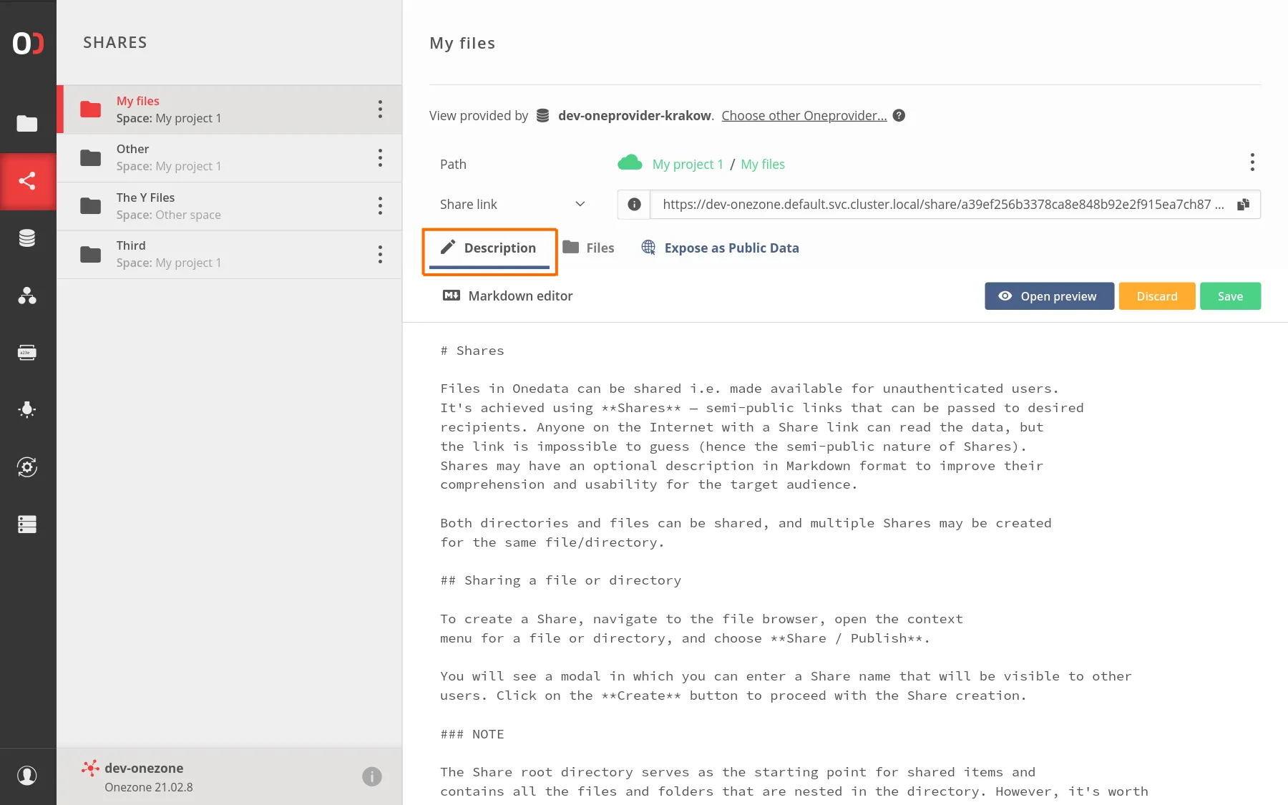Open the Providers sidebar icon
1288x805 pixels.
tap(28, 238)
